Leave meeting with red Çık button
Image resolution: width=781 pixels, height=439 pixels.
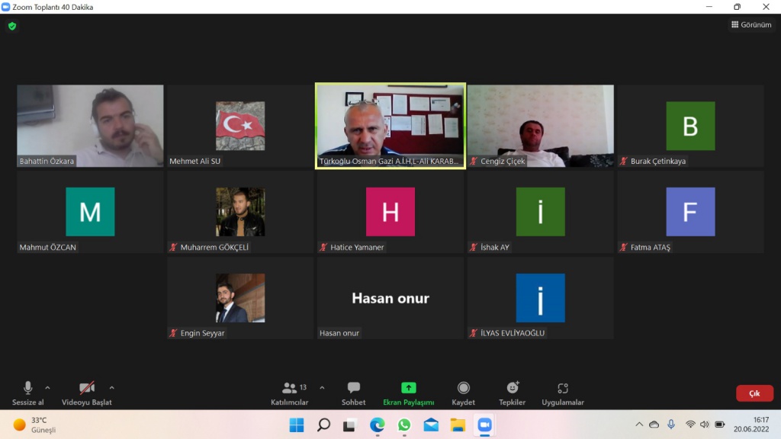coord(754,393)
